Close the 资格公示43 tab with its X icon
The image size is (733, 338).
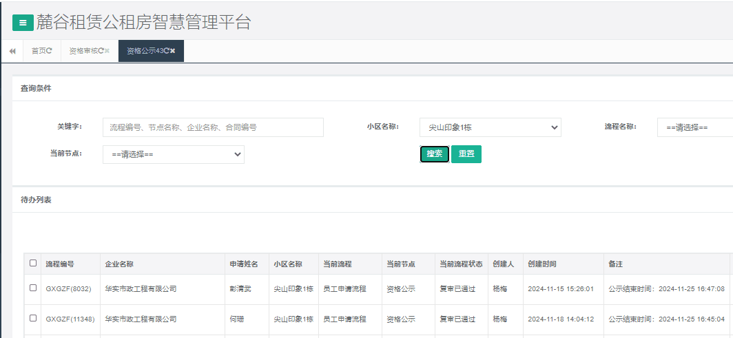click(x=173, y=51)
